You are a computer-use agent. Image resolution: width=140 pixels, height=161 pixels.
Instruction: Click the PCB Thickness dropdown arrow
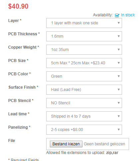(119, 36)
